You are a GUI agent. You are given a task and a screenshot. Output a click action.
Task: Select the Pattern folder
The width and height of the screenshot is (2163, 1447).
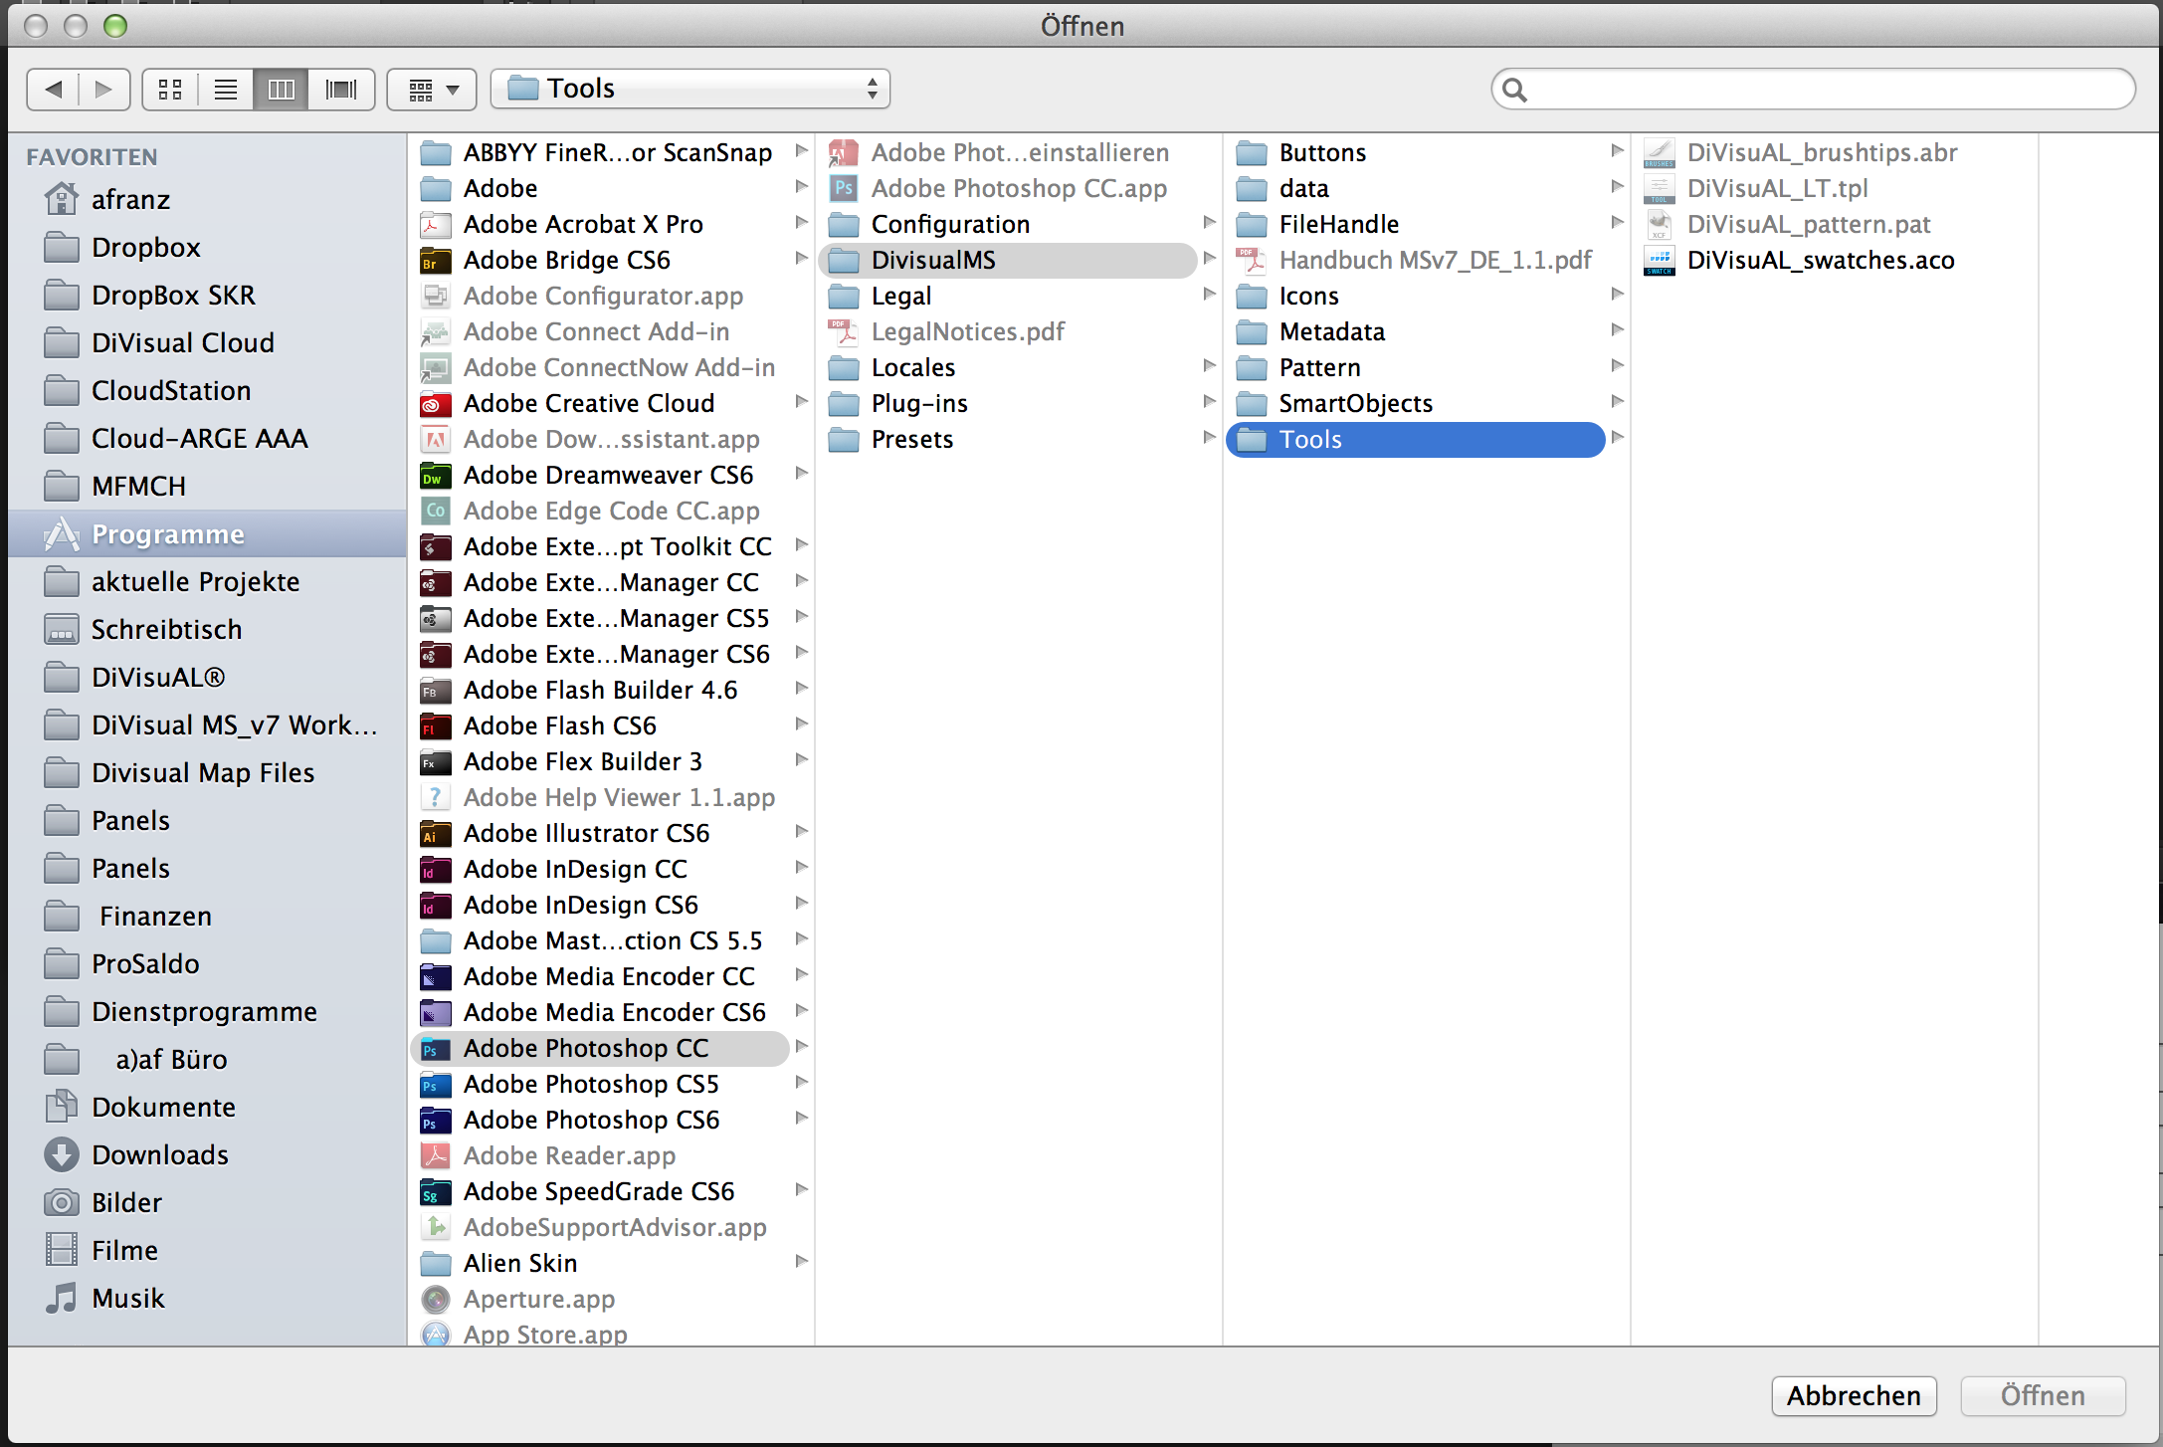pos(1319,368)
